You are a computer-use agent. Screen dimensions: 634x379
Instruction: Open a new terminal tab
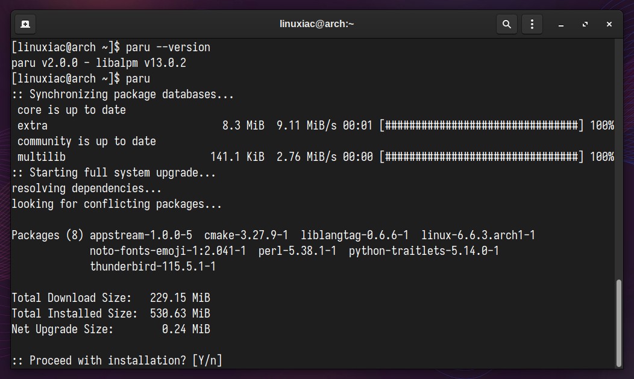(x=25, y=24)
